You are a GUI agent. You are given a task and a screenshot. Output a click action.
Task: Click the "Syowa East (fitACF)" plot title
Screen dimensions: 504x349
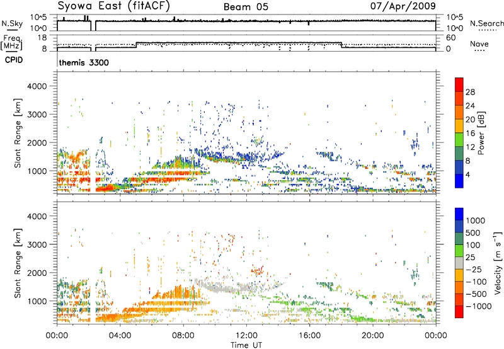[114, 6]
